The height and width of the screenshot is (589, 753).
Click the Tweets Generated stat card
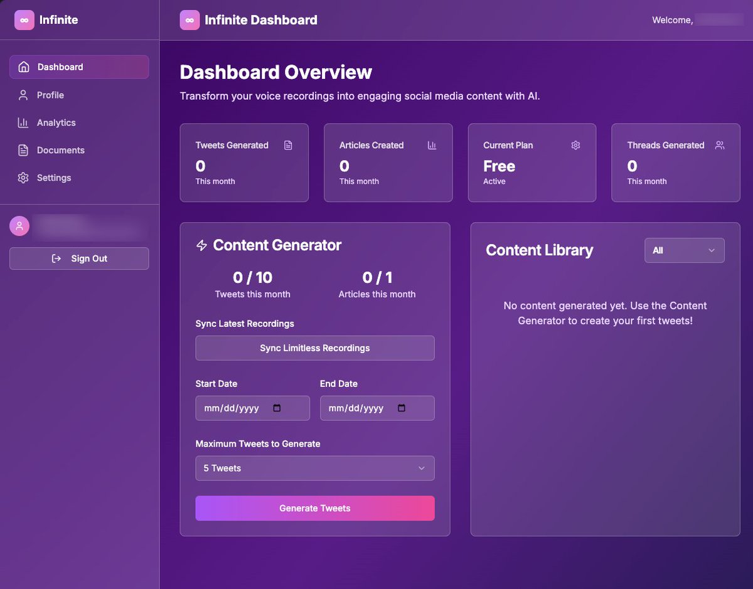[244, 162]
